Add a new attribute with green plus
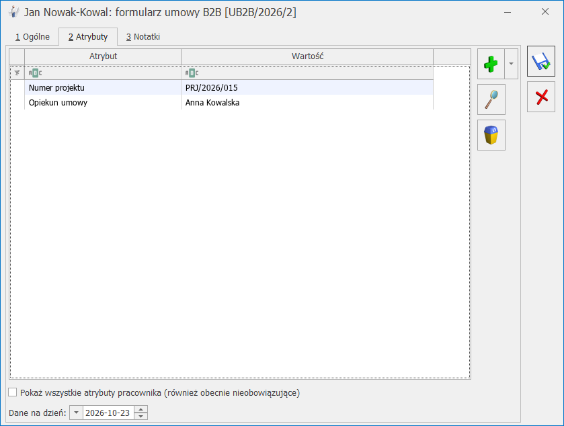The height and width of the screenshot is (426, 564). click(x=491, y=64)
